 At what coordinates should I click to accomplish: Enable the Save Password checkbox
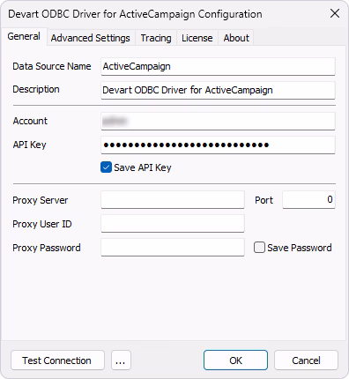(259, 248)
